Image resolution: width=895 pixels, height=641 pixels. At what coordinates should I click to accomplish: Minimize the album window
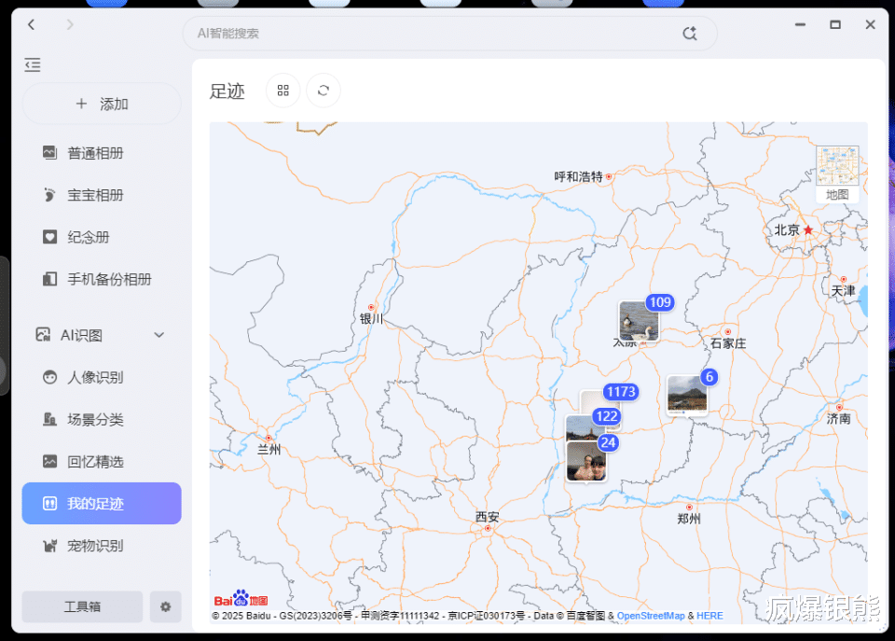coord(800,24)
